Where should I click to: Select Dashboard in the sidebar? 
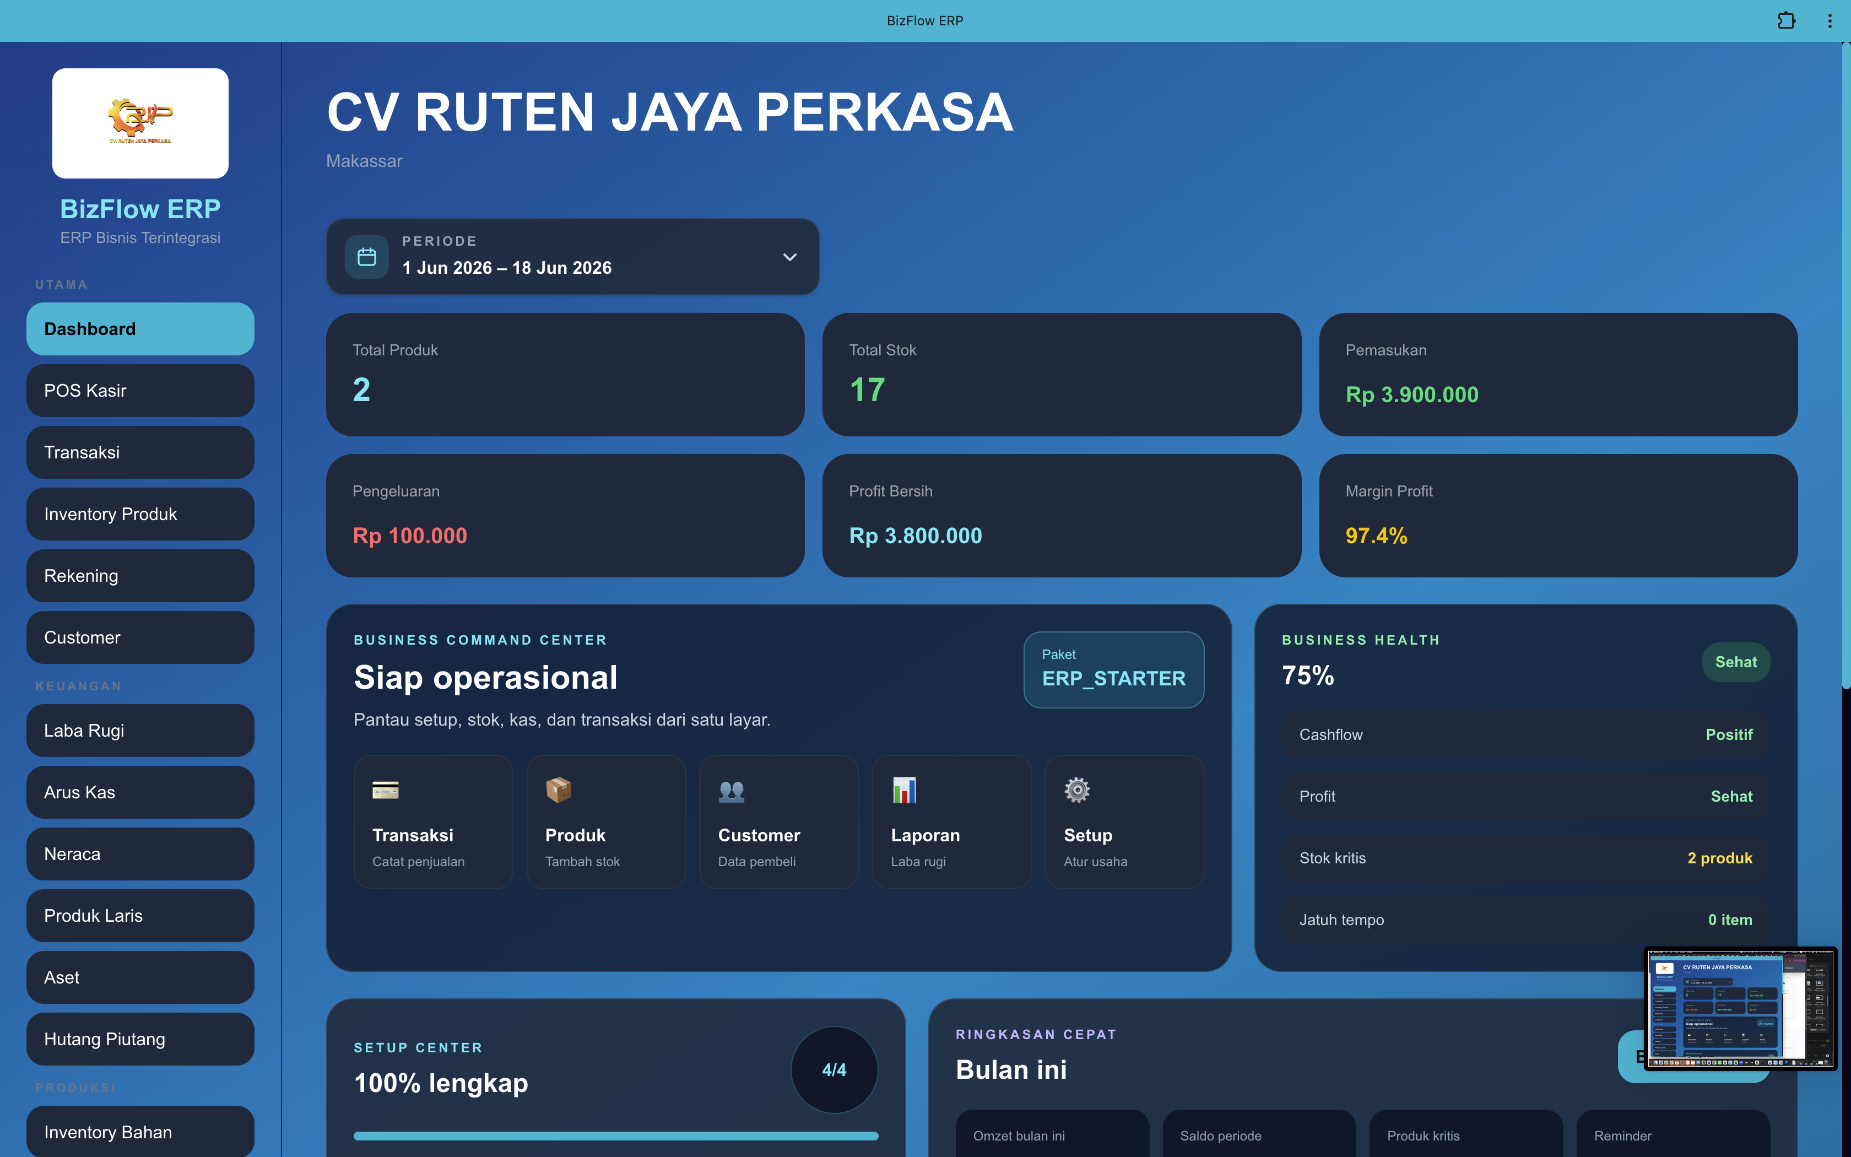tap(140, 329)
